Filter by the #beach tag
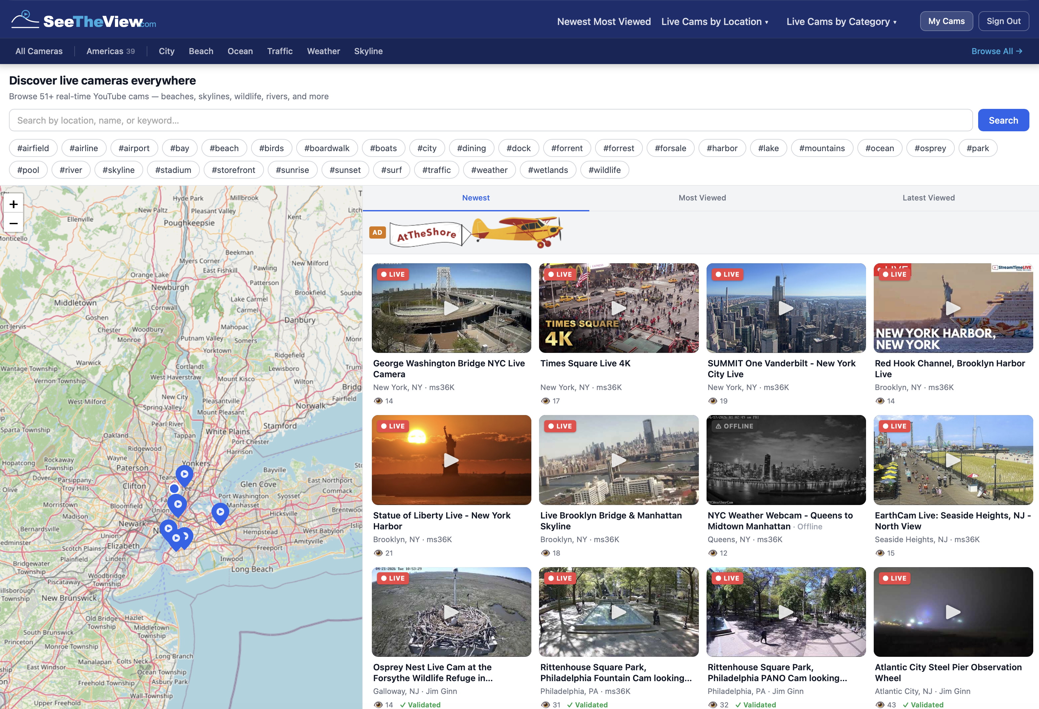This screenshot has height=709, width=1039. [224, 148]
